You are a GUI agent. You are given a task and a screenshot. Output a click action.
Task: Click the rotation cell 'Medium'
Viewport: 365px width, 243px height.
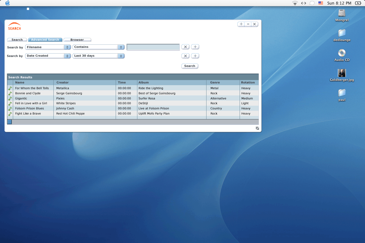coord(247,99)
